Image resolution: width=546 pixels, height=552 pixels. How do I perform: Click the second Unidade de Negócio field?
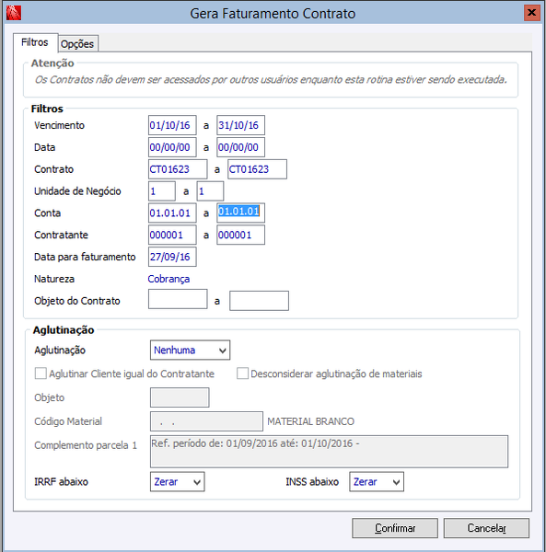pos(210,191)
